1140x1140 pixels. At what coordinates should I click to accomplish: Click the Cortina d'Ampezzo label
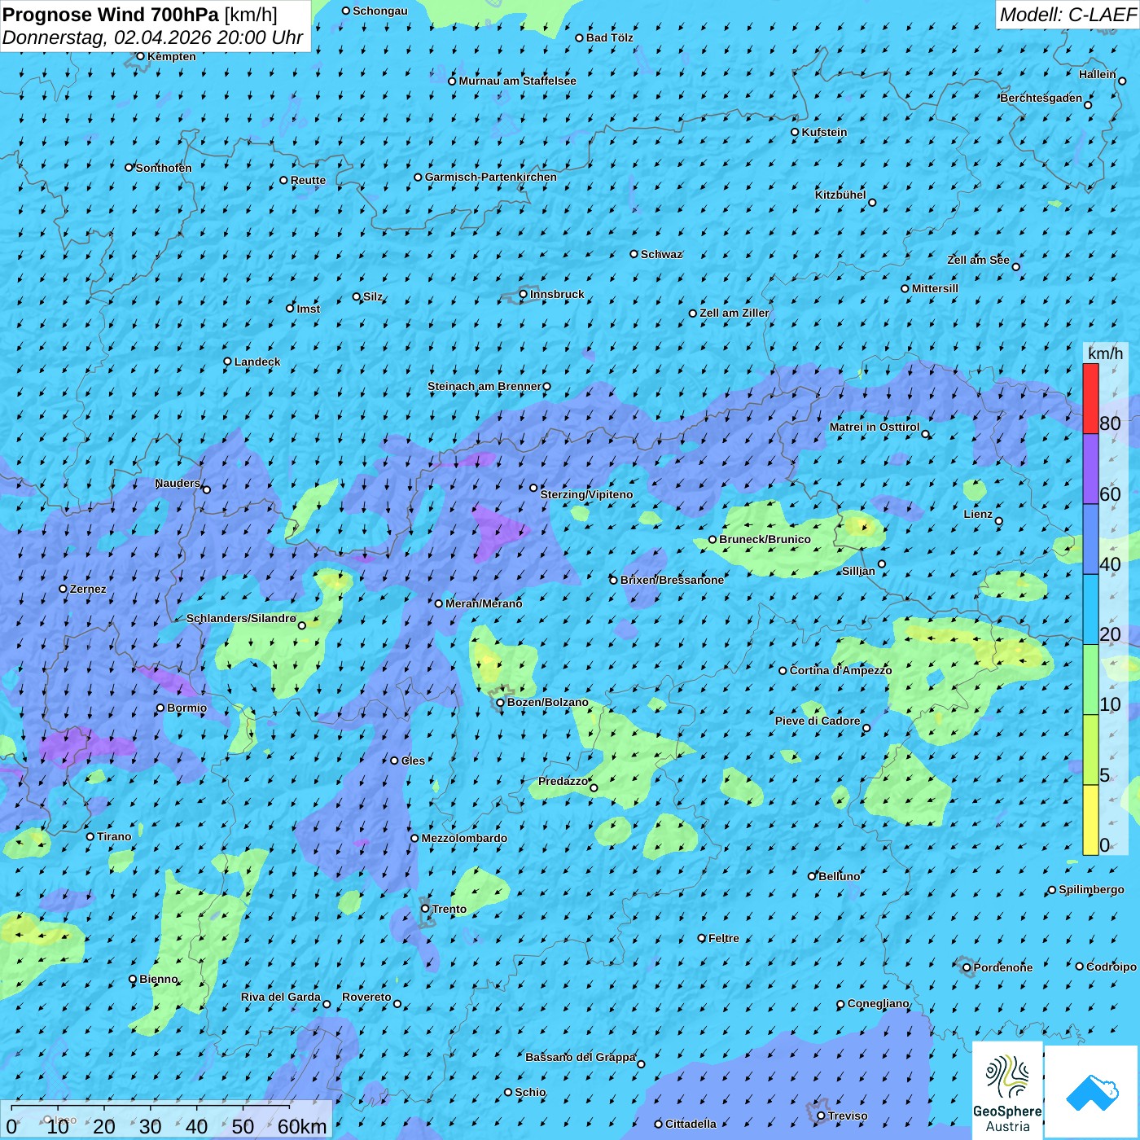pyautogui.click(x=841, y=670)
